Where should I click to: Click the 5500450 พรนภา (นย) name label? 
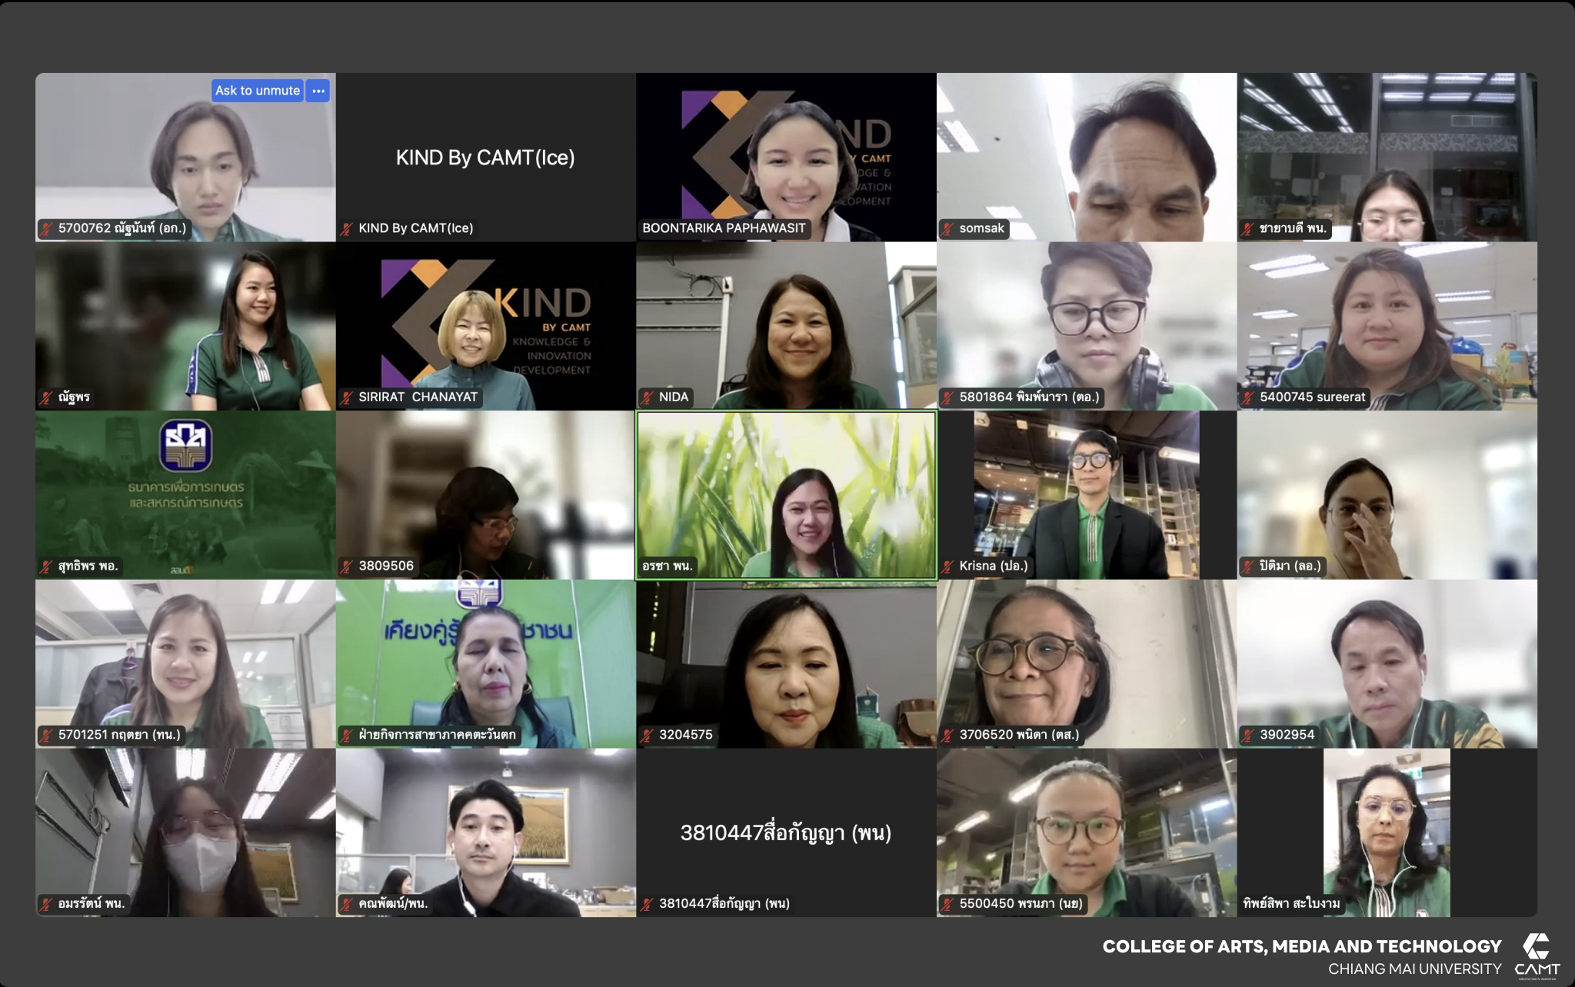tap(1021, 904)
